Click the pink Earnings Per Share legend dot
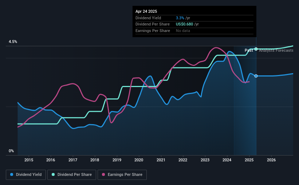Screen dimensions: 299x185 [103, 174]
